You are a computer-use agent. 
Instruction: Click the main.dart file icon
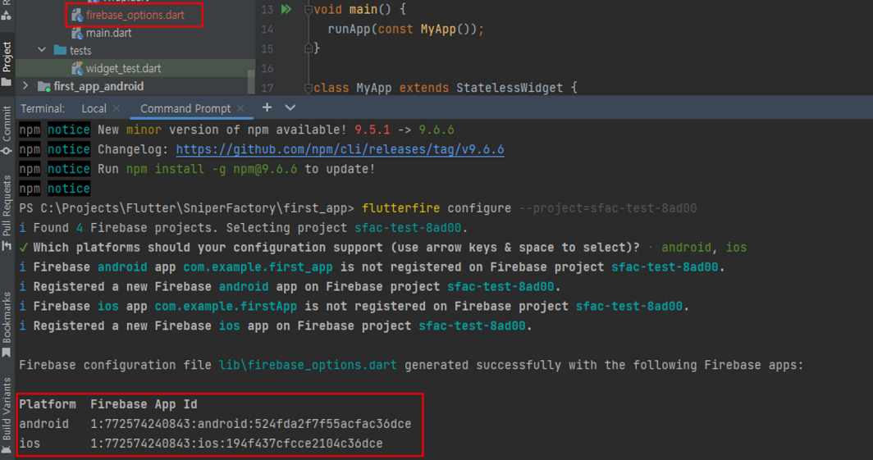77,33
